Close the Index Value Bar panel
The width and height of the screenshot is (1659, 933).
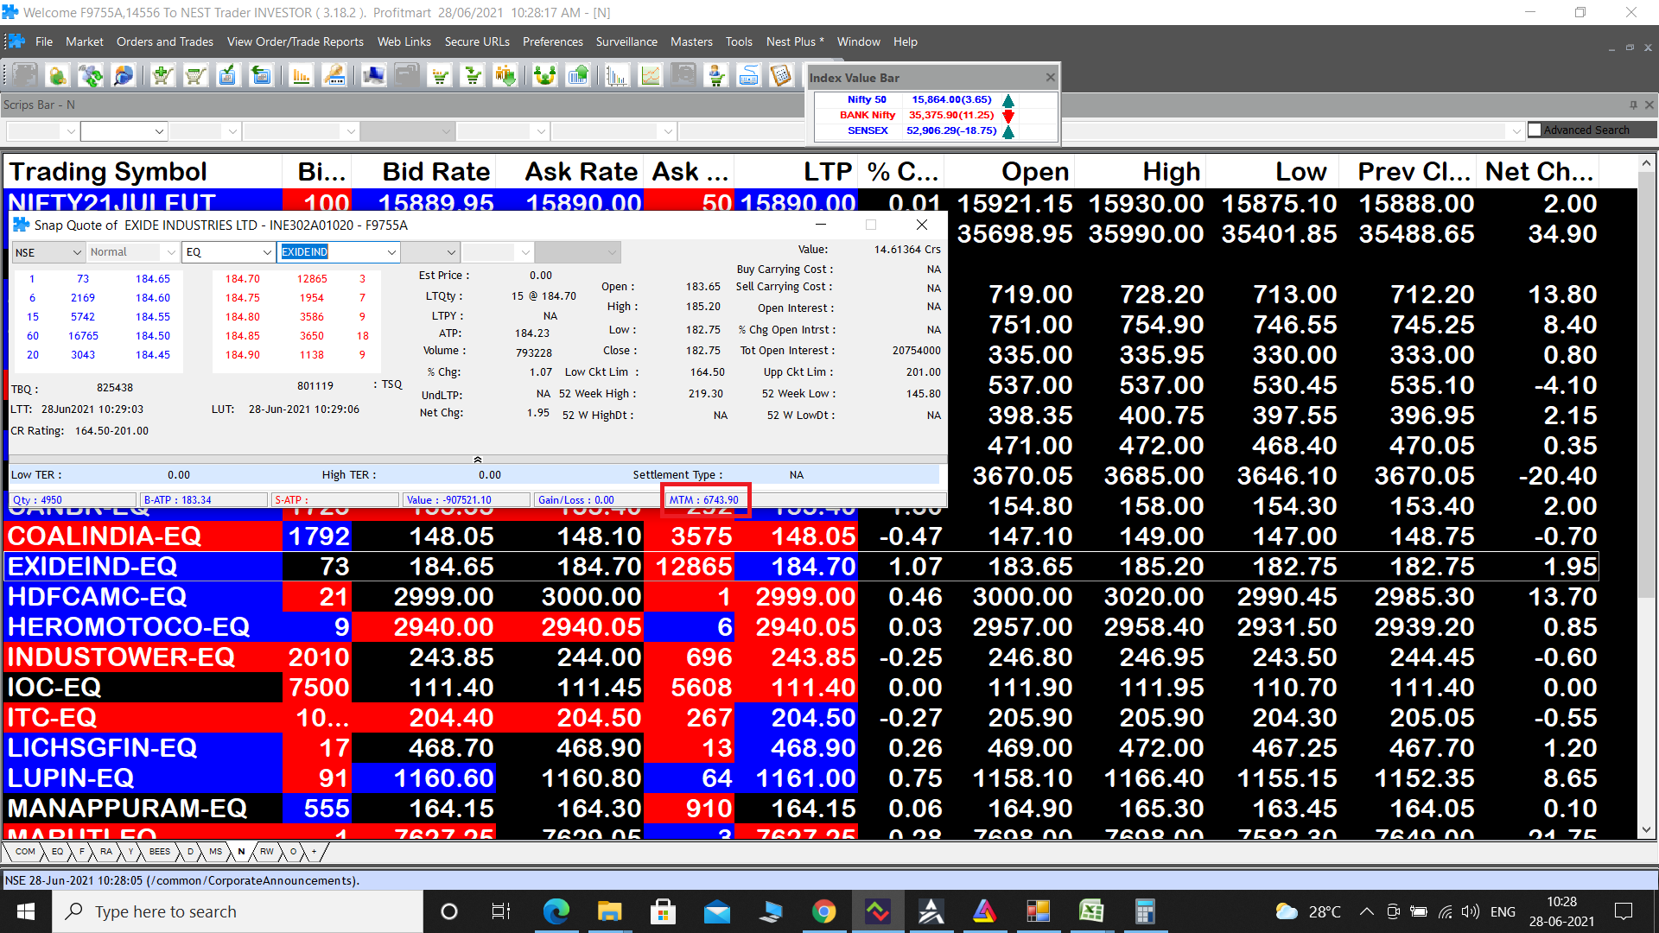tap(1051, 77)
